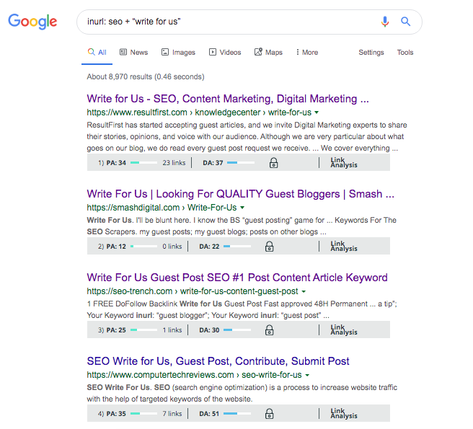The width and height of the screenshot is (473, 429).
Task: Switch to the Images tab
Action: tap(178, 52)
